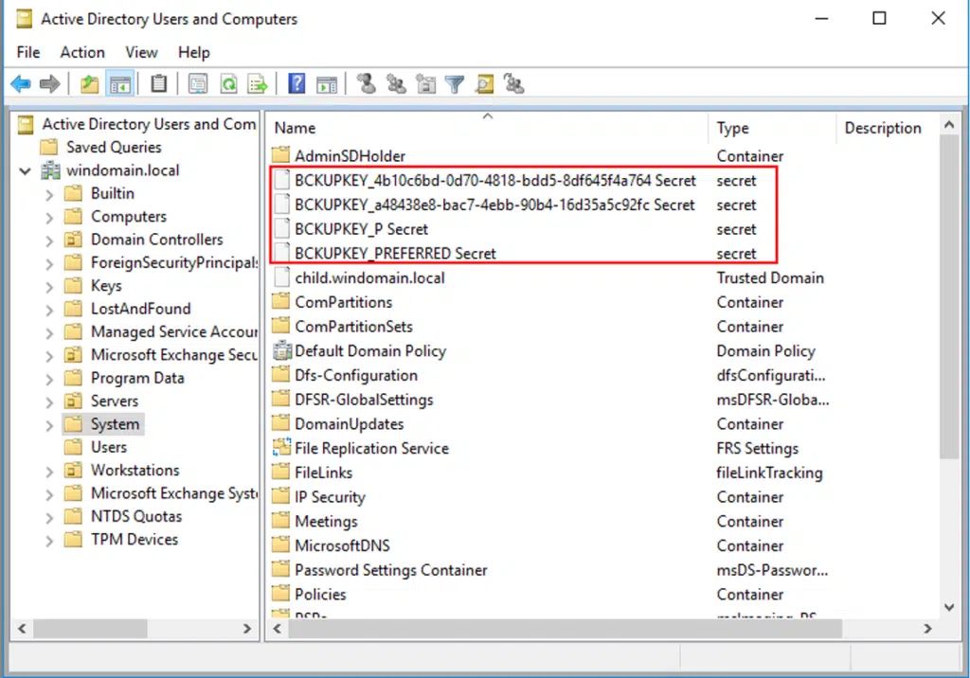
Task: Expand the TPM Devices tree node
Action: point(49,541)
